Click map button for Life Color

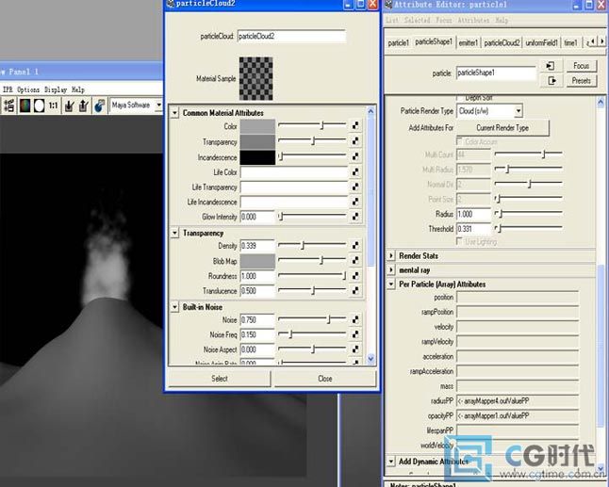point(355,171)
